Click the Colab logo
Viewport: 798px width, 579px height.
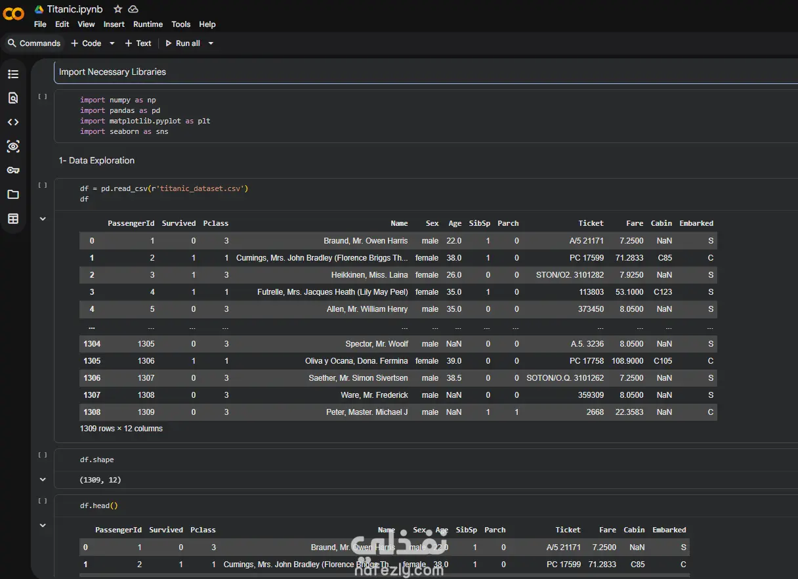point(14,14)
